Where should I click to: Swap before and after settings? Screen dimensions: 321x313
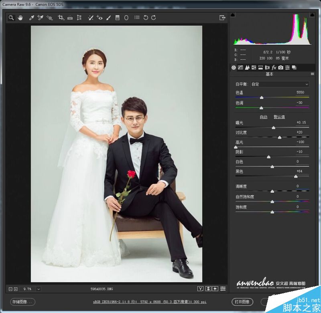pyautogui.click(x=208, y=289)
